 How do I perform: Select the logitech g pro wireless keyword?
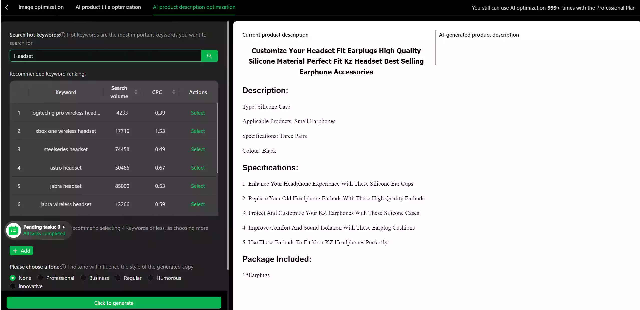(x=198, y=113)
